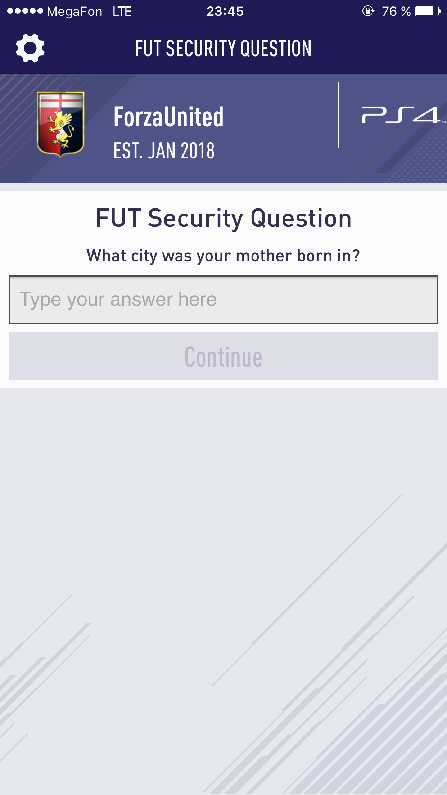Open settings via the gear icon
Screen dimensions: 447x795
click(30, 48)
